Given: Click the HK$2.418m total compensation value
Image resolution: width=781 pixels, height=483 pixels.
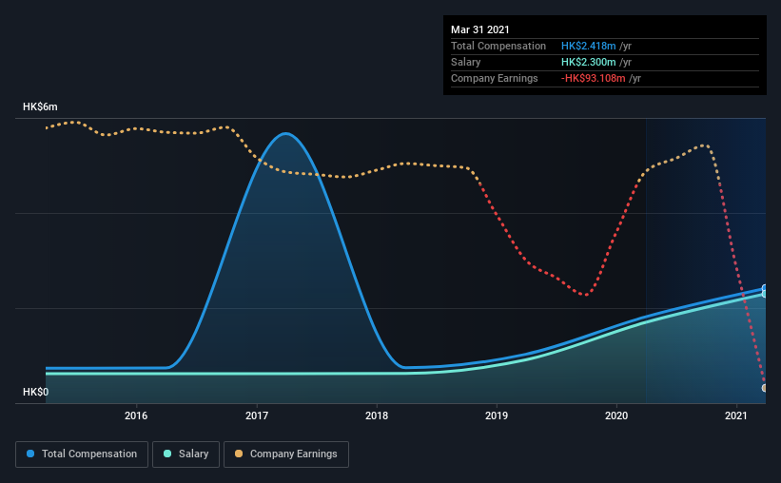Looking at the screenshot, I should (588, 46).
